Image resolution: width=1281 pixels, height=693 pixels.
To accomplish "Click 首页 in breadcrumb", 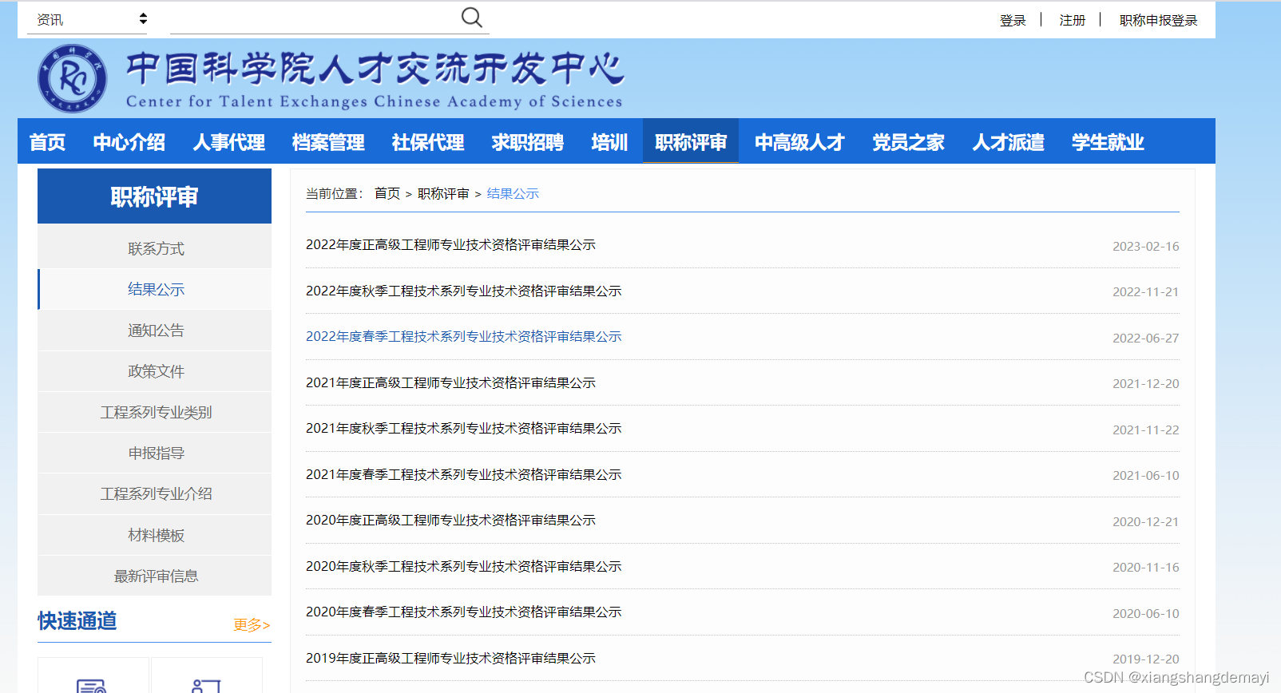I will click(387, 193).
